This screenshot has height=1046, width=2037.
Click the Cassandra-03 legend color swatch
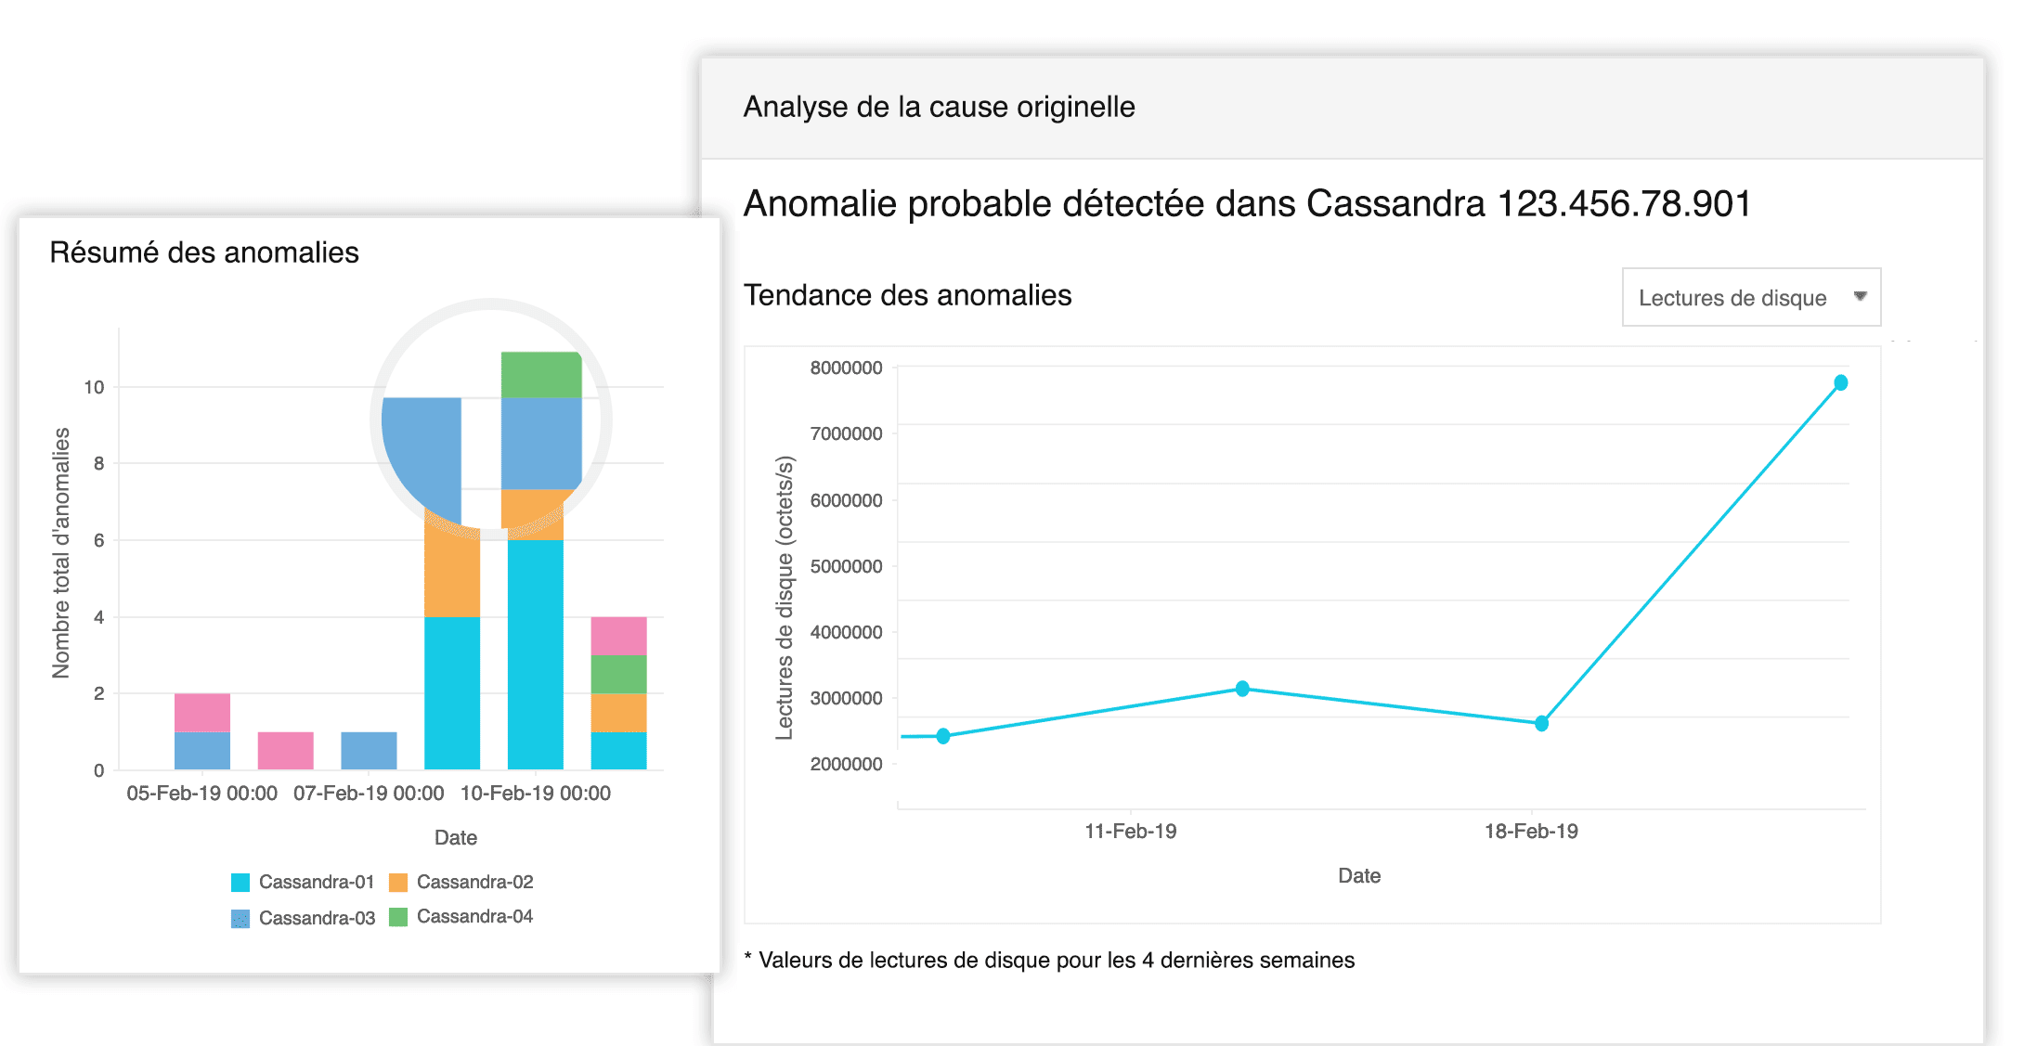pyautogui.click(x=240, y=919)
